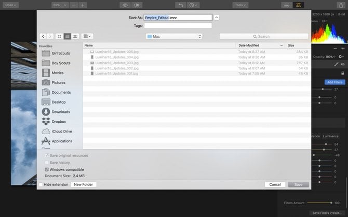The image size is (348, 217).
Task: Click the forward navigation arrow in save dialog
Action: [50, 36]
